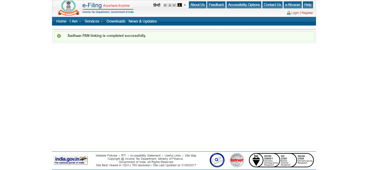Switch to the Home menu item
This screenshot has width=368, height=170.
(61, 21)
